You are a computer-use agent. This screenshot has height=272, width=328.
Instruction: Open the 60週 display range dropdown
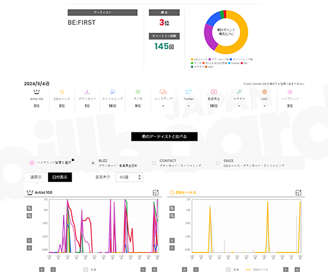tap(129, 177)
